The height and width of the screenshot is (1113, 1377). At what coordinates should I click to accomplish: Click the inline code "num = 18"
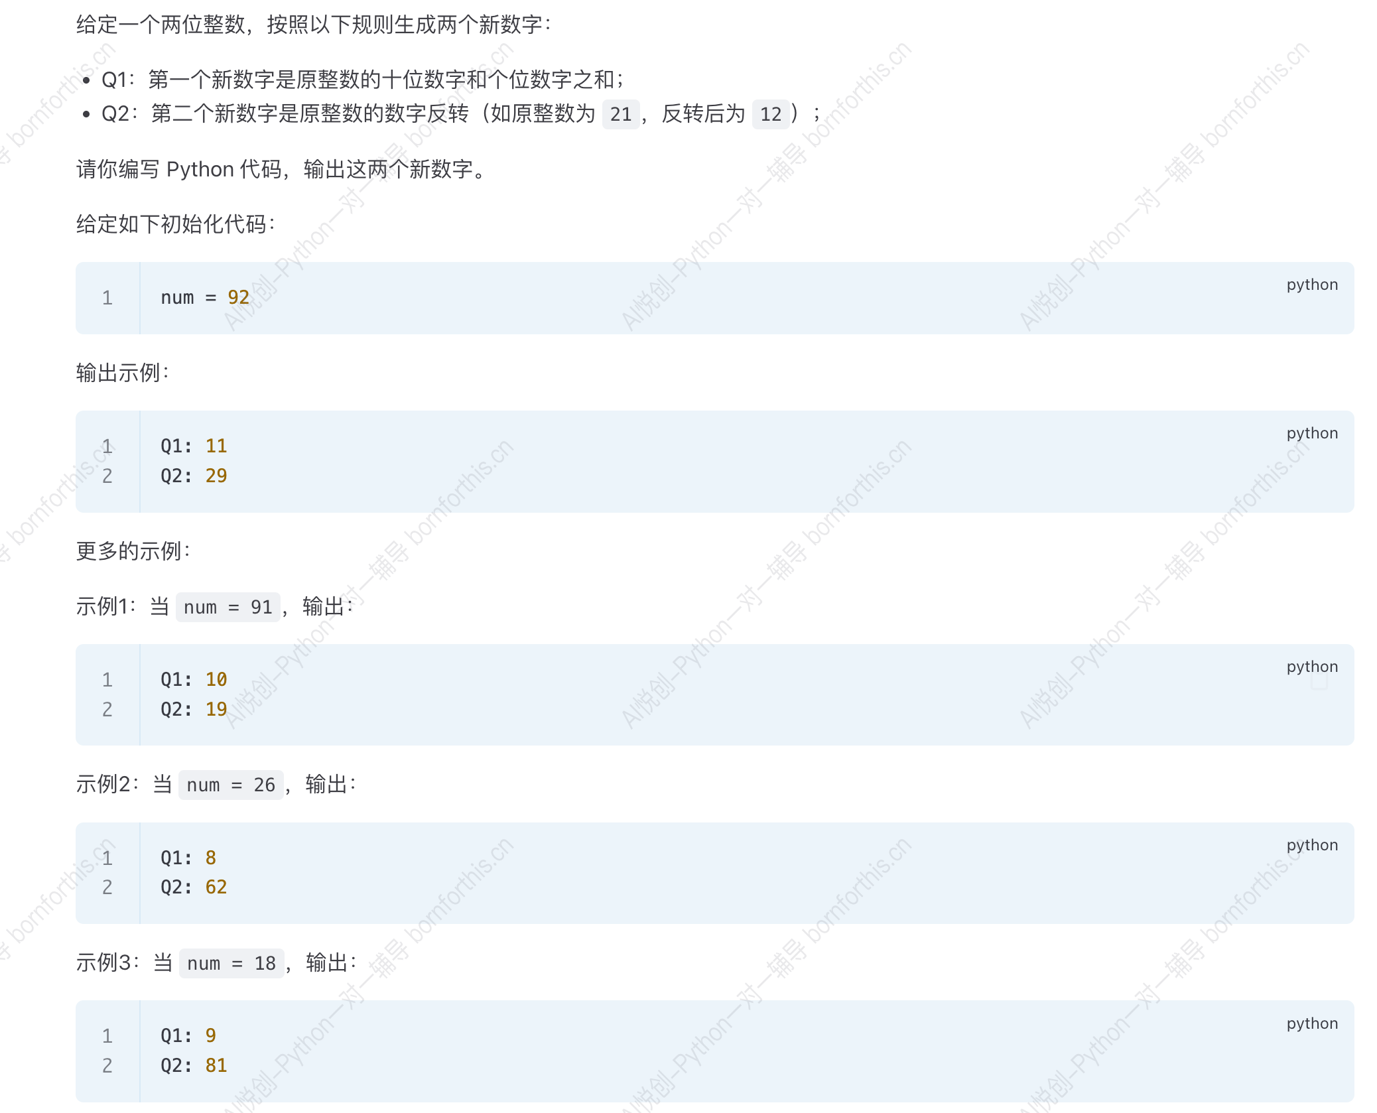(x=231, y=963)
